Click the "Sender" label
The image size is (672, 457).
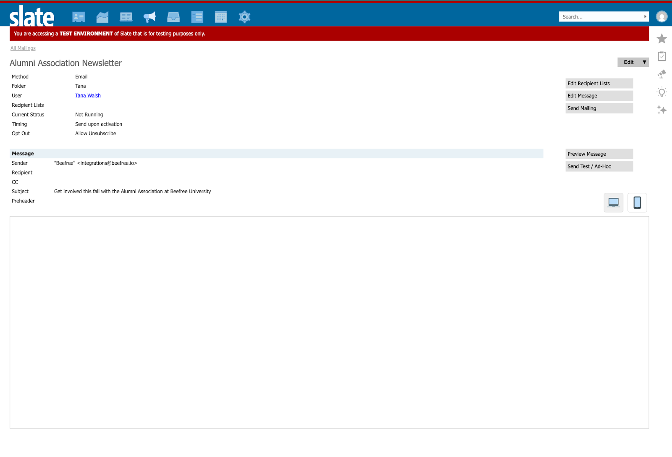[20, 163]
